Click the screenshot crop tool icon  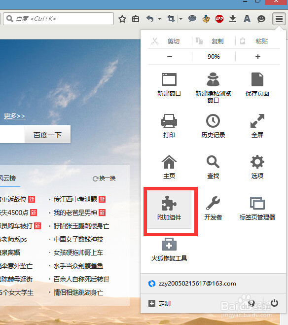[171, 19]
